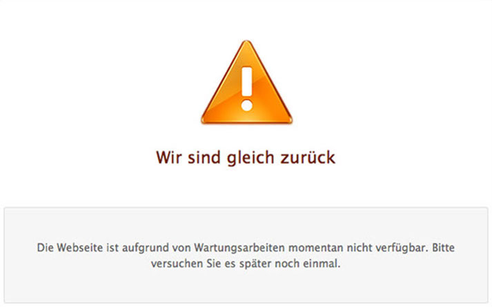This screenshot has width=492, height=307.
Task: Click the word "momentan" in the message
Action: click(315, 248)
